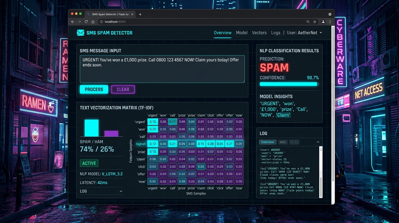Select the Overview tab in Log panel
Screen dimensions: 399x223
tap(268, 142)
